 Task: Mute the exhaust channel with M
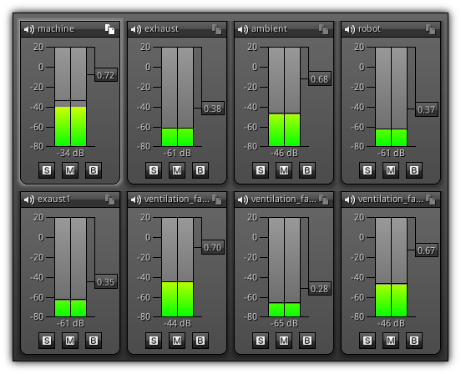tap(177, 170)
